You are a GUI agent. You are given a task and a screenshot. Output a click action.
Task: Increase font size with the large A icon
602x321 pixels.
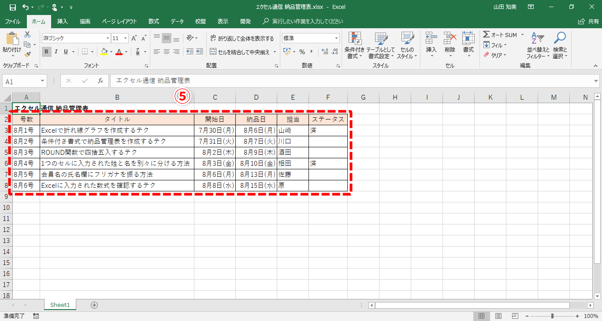(134, 38)
